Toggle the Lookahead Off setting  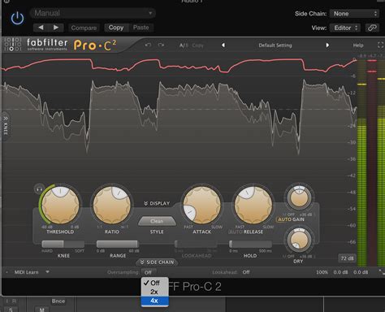click(x=246, y=272)
